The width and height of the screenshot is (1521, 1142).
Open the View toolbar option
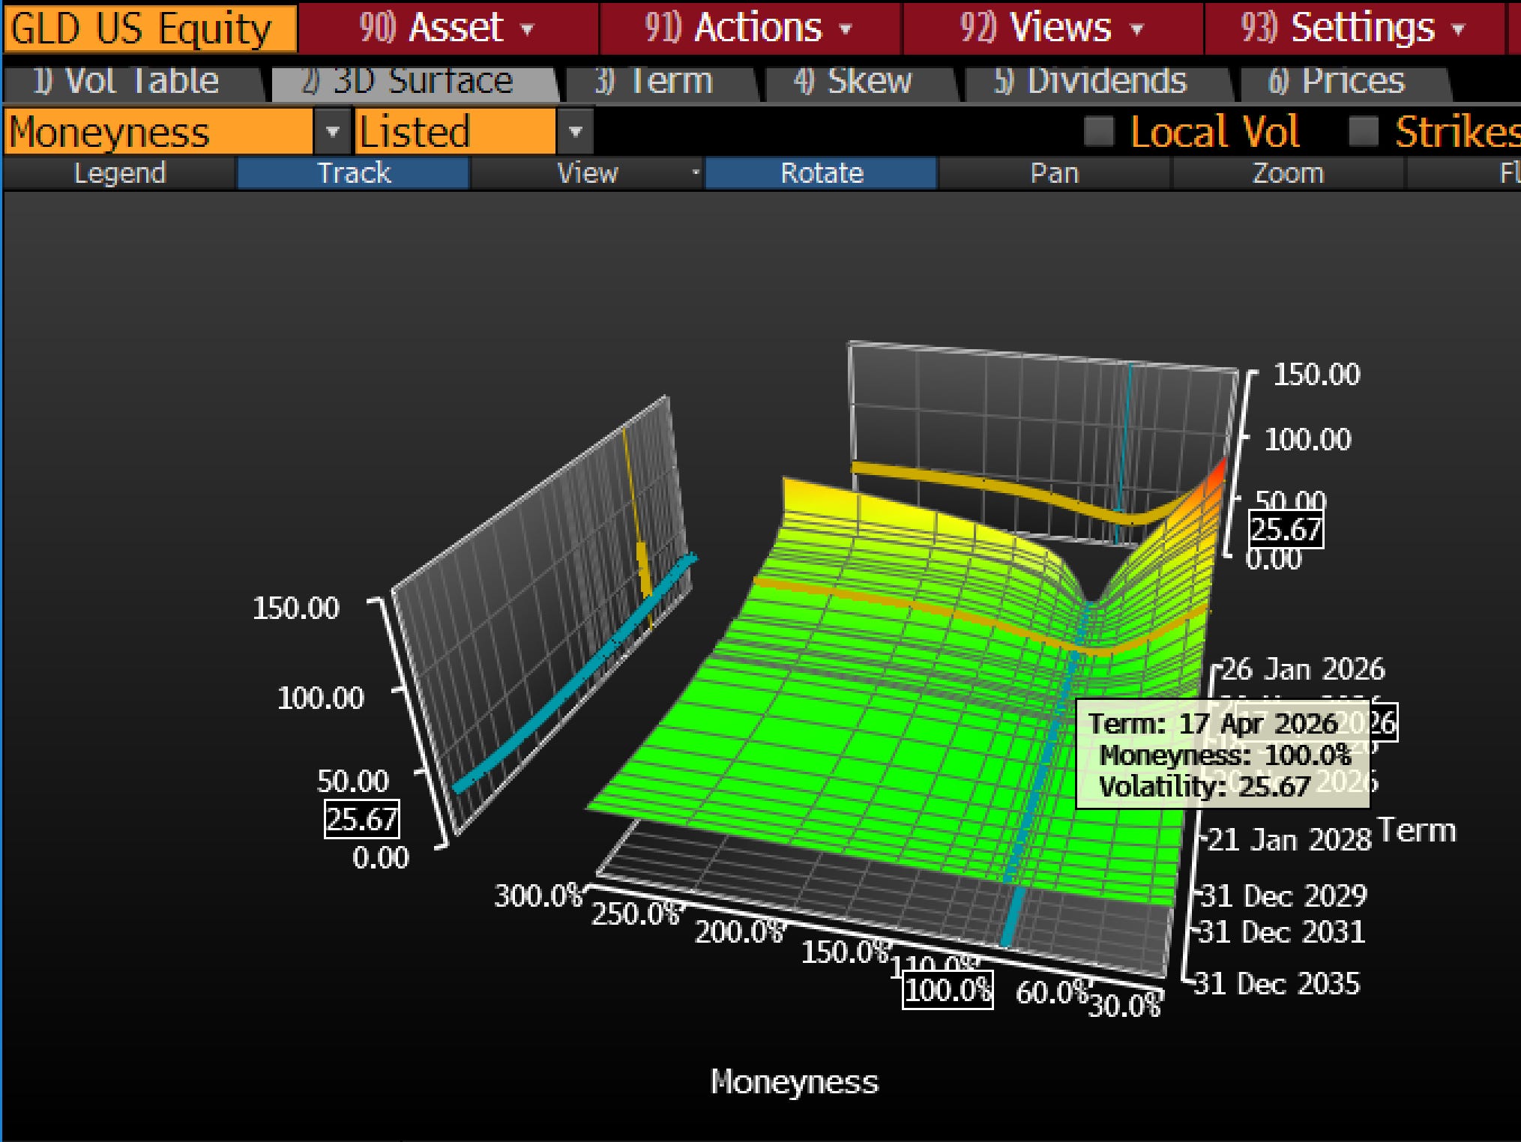tap(588, 173)
